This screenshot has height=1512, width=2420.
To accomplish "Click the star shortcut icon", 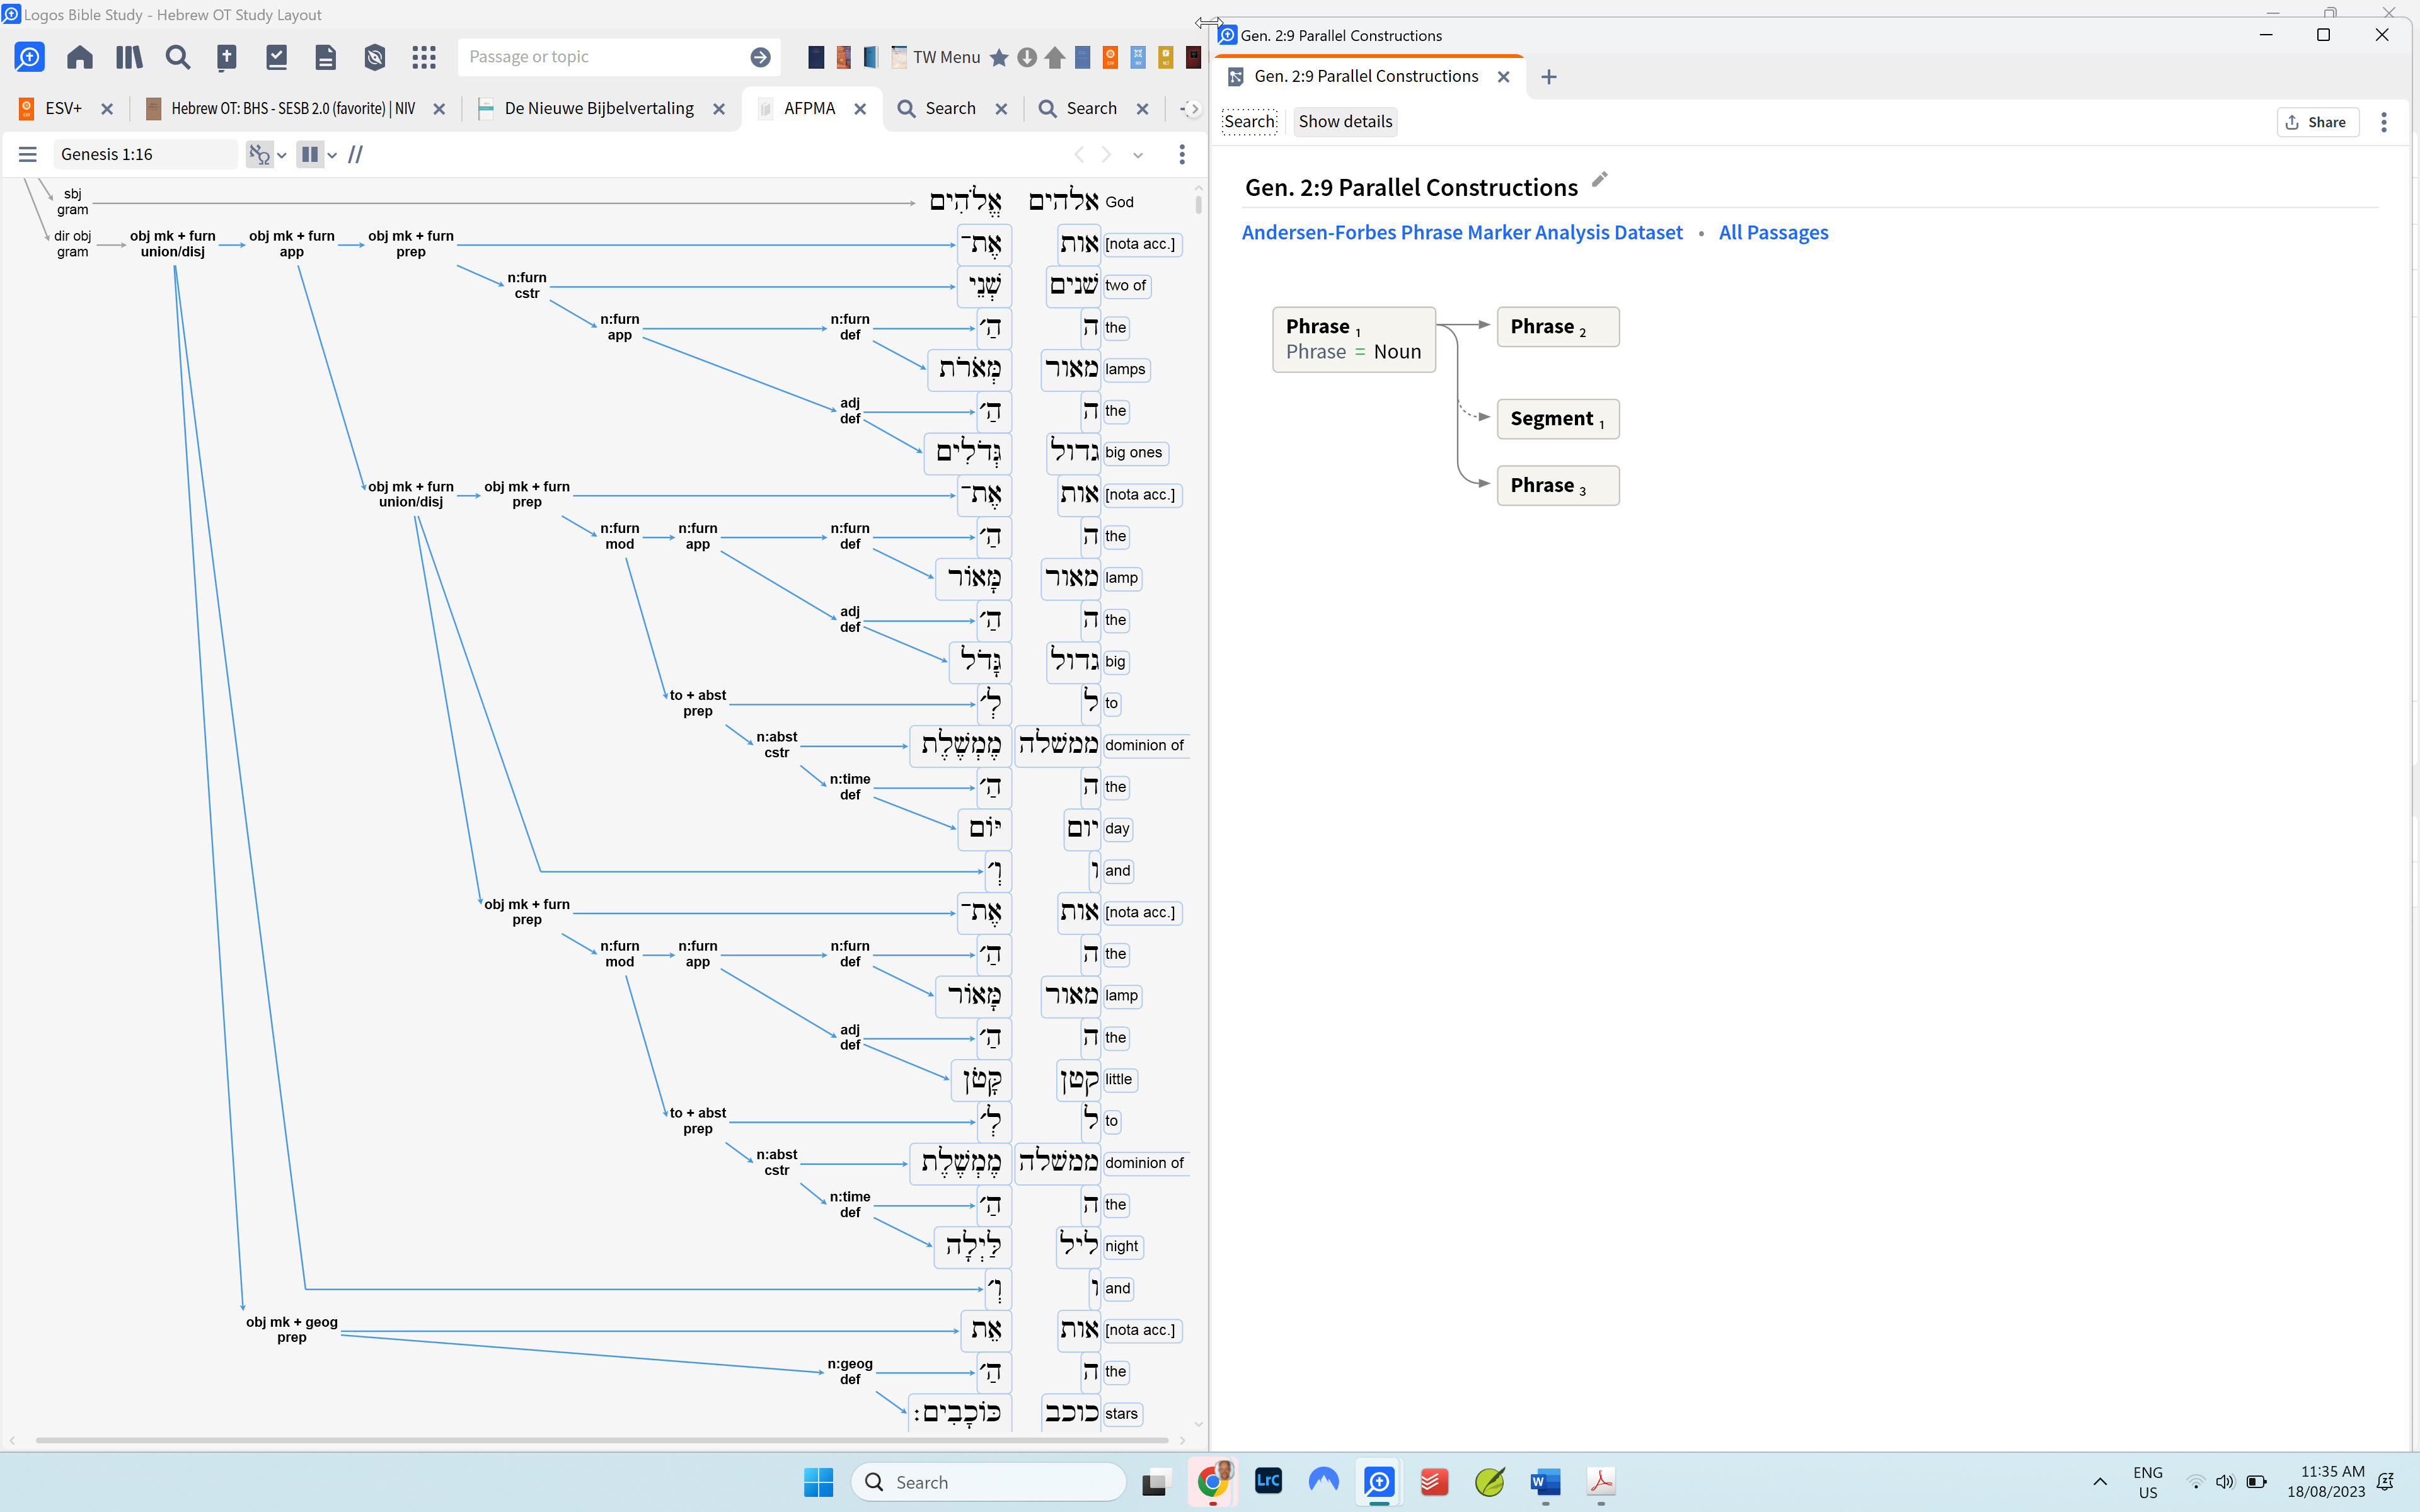I will click(x=999, y=57).
